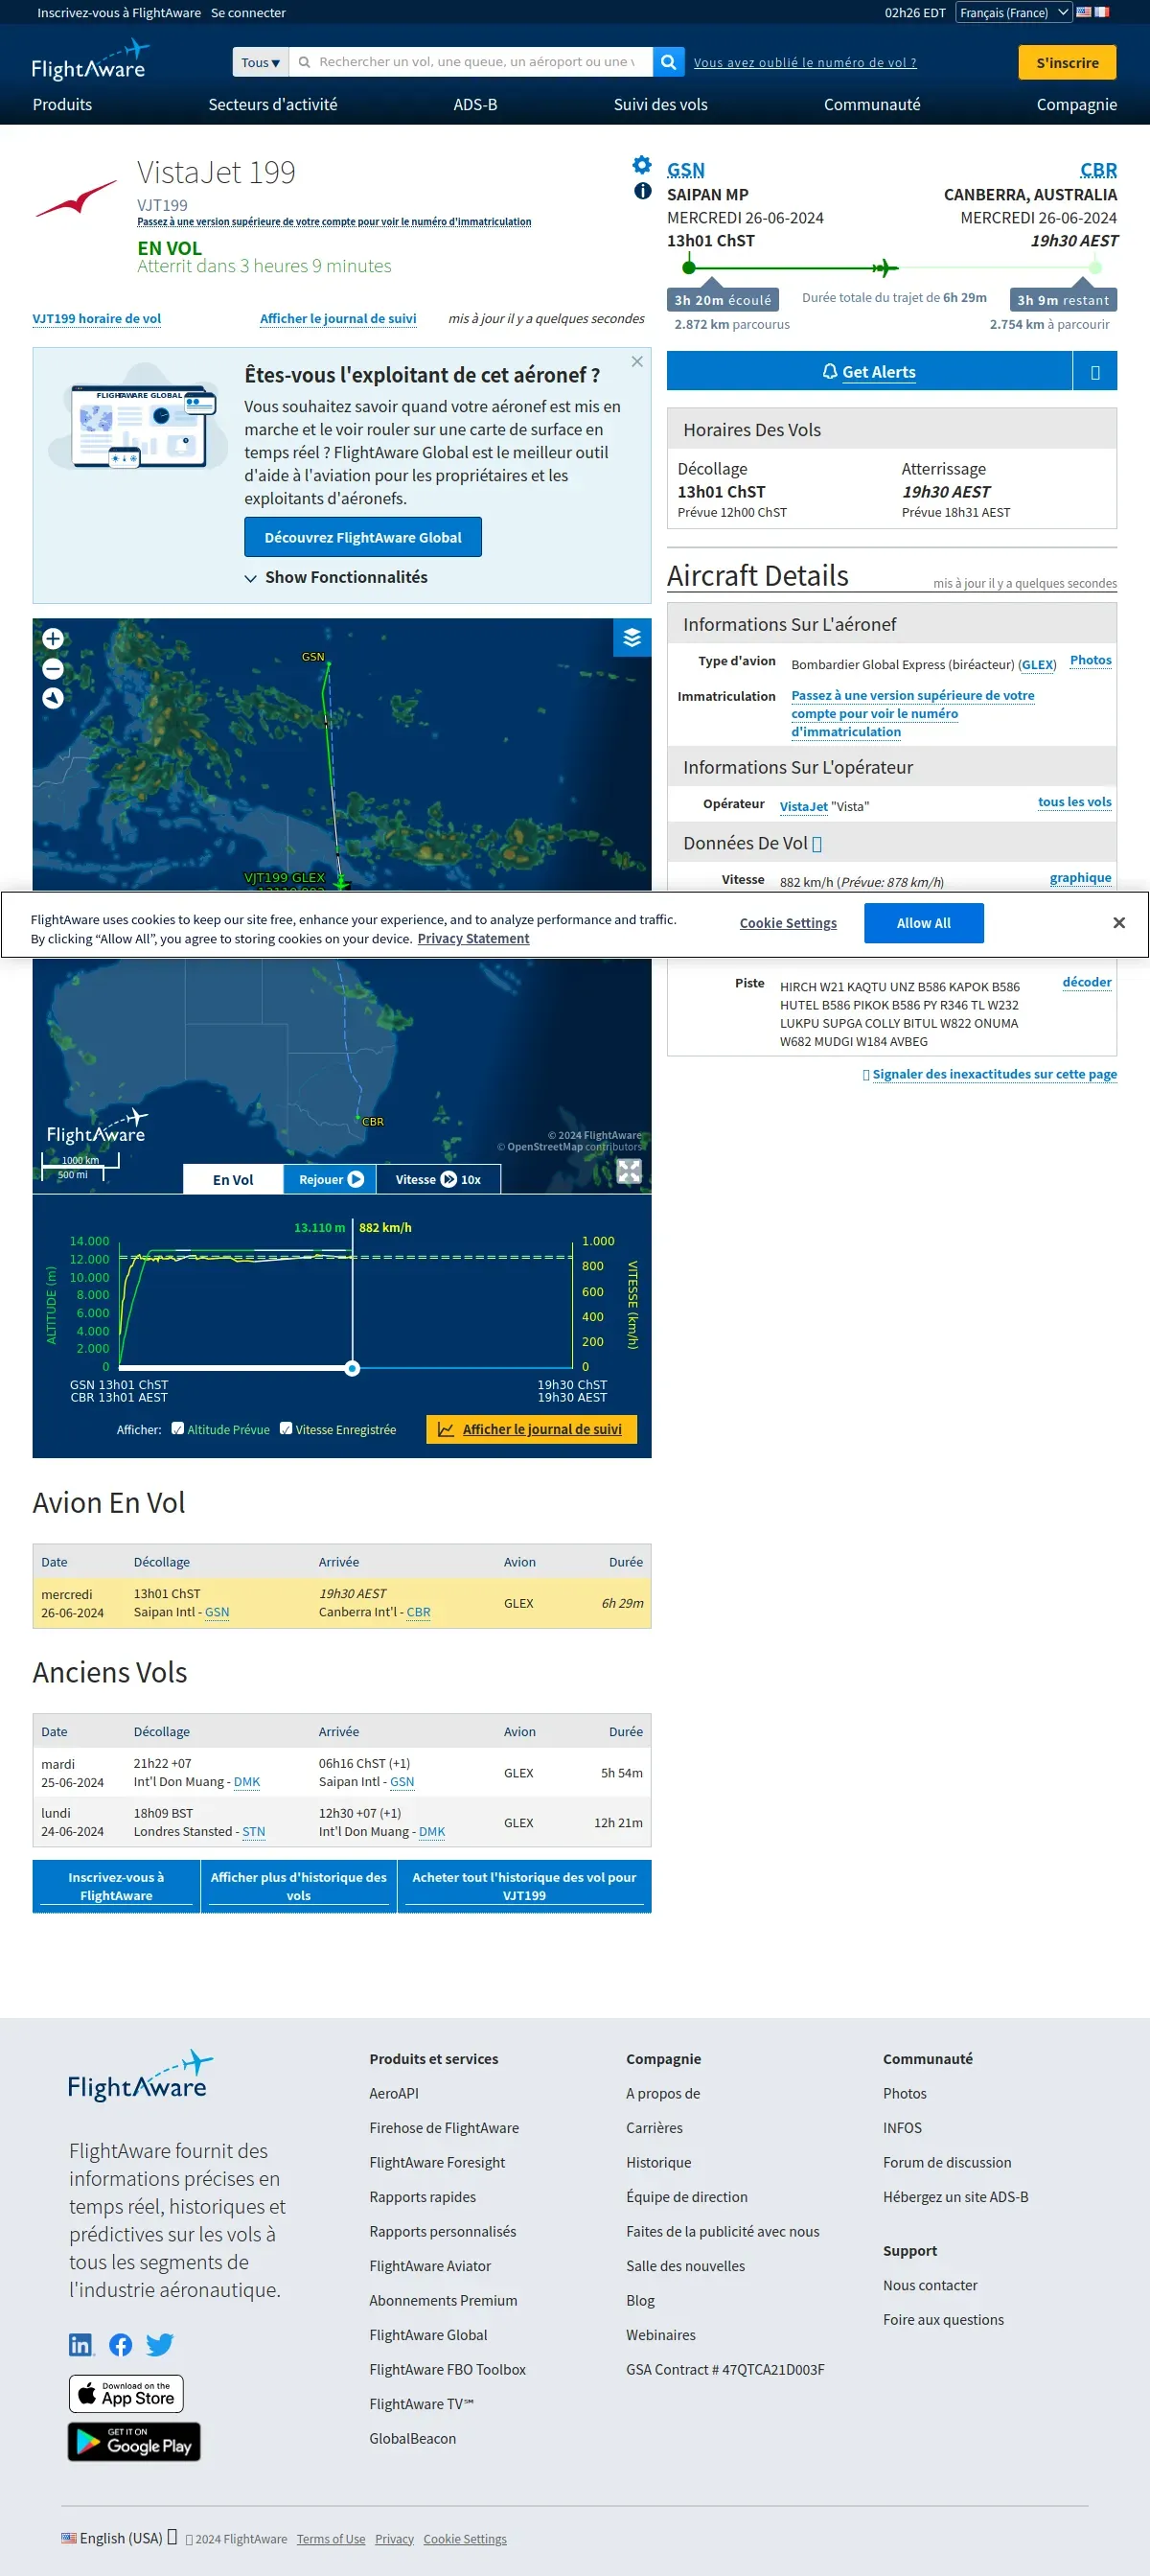Open the Français (France) language dropdown
The image size is (1150, 2576).
(x=1013, y=13)
